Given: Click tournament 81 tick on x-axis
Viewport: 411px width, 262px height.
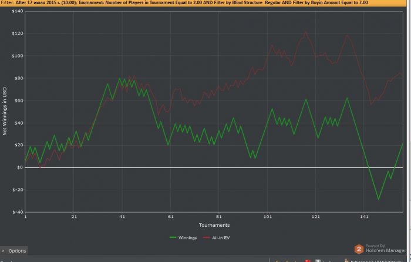Looking at the screenshot, I should point(218,217).
